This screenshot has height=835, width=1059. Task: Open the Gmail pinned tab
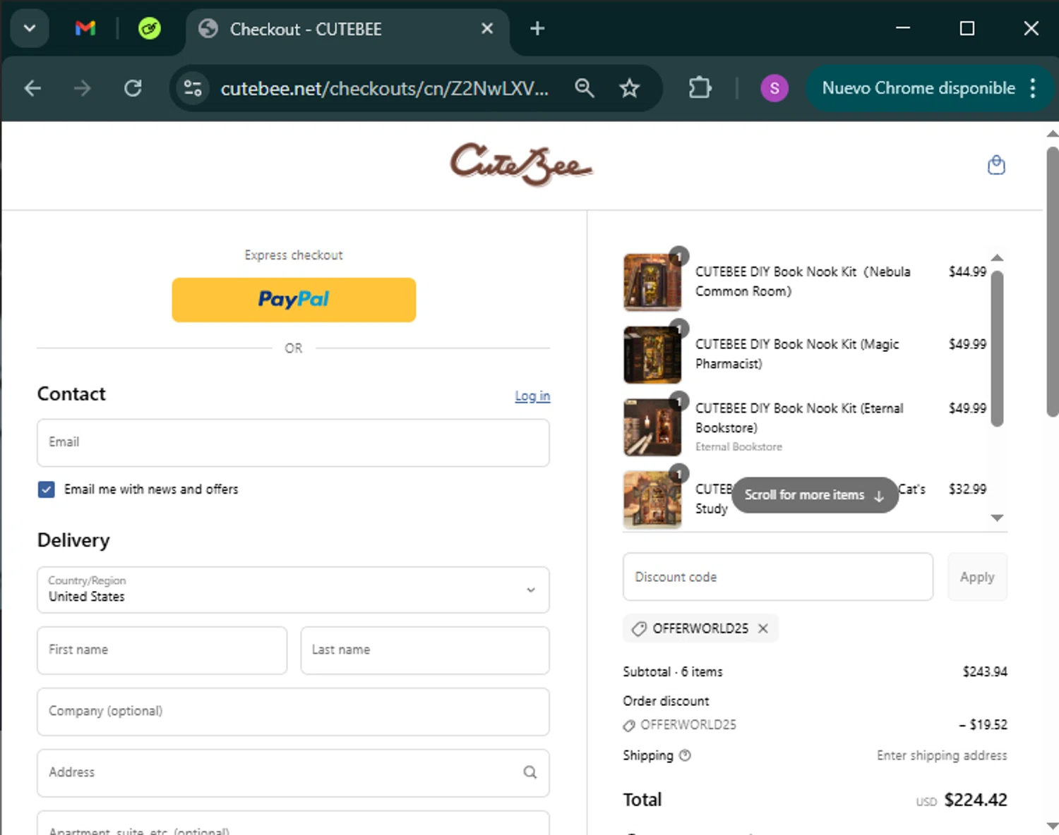coord(85,28)
